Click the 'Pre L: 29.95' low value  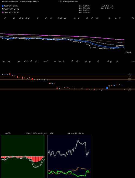click(x=84, y=10)
